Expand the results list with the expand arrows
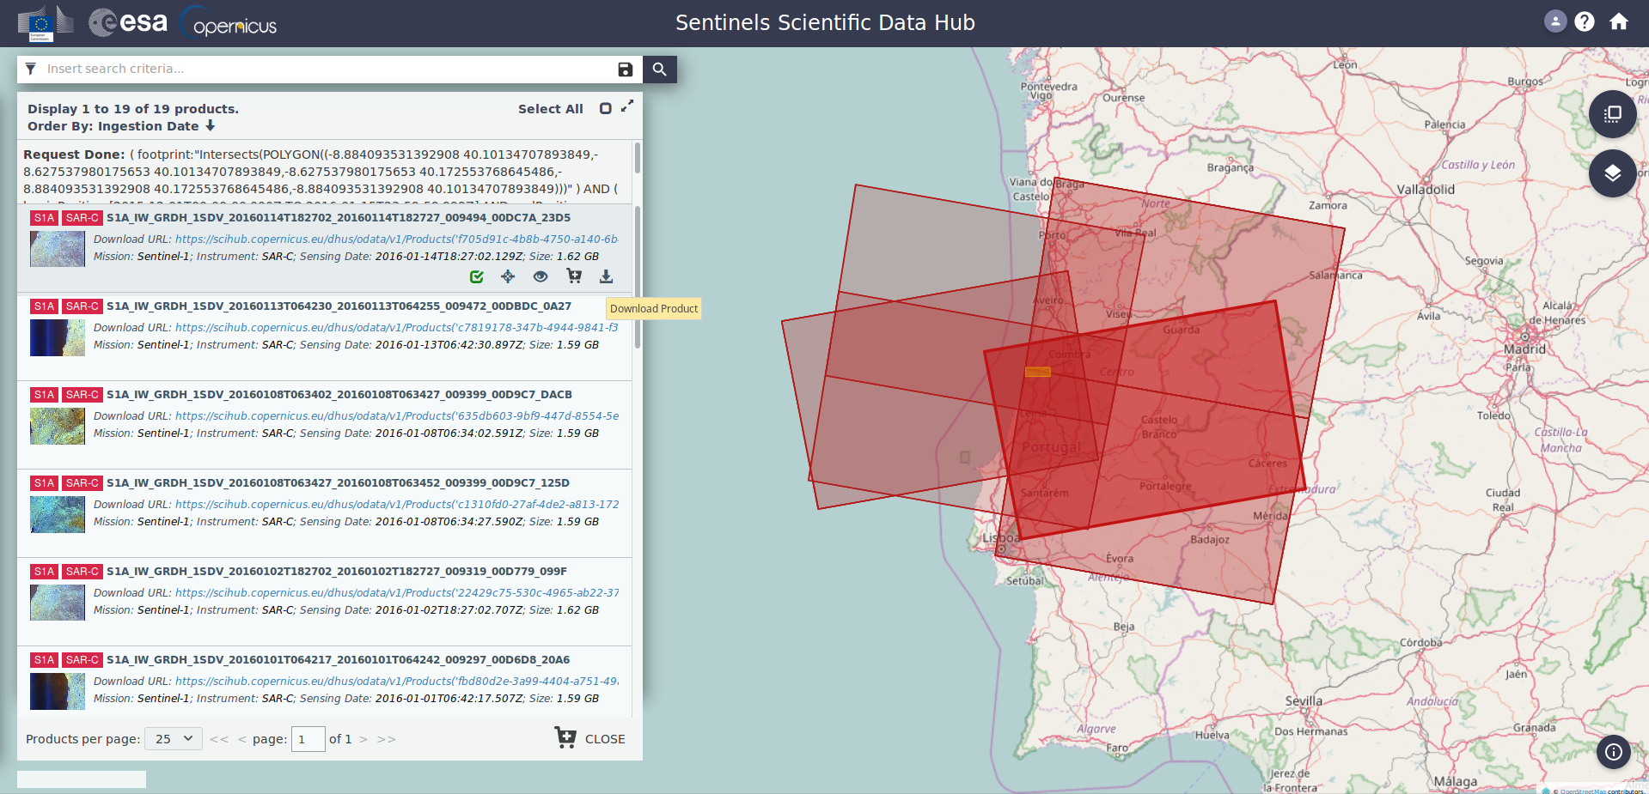The image size is (1649, 794). point(626,106)
